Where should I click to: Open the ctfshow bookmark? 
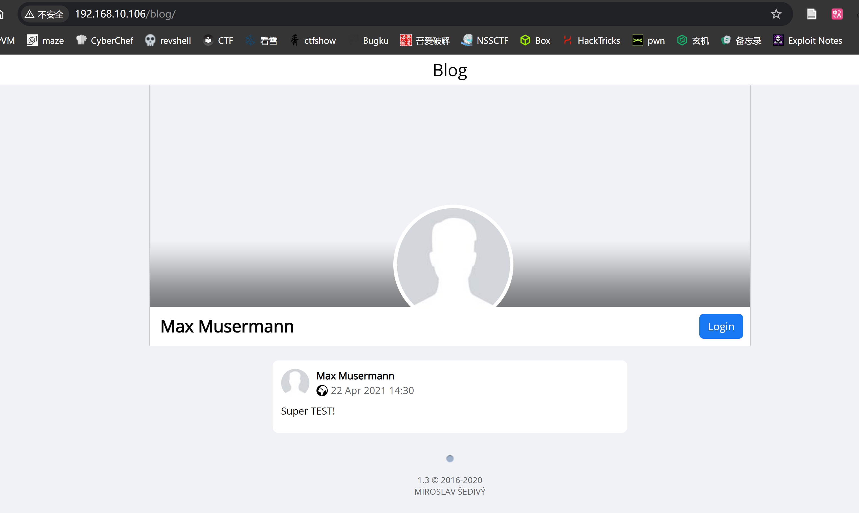tap(313, 40)
